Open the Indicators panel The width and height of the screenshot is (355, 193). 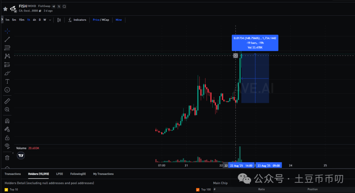click(x=77, y=20)
